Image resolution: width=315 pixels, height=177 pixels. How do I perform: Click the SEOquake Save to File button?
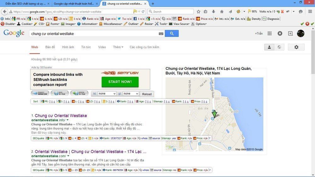point(60,94)
